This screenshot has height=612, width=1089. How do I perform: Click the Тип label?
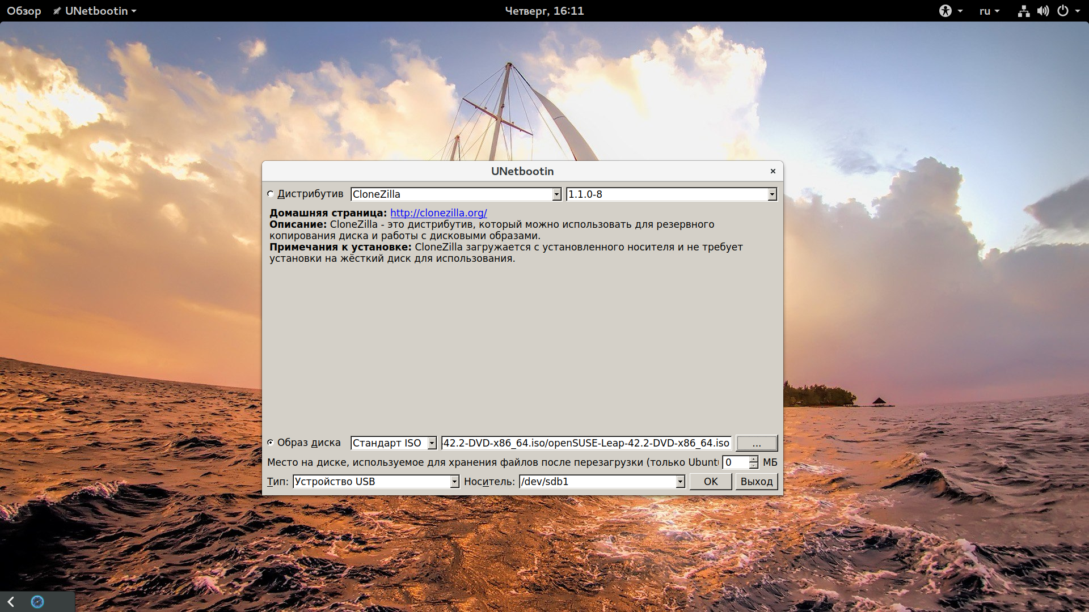pyautogui.click(x=278, y=482)
